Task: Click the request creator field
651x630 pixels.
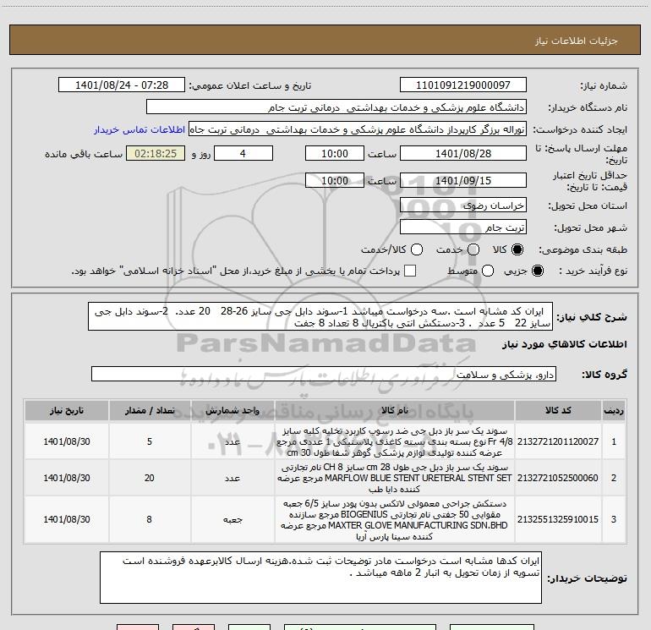Action: [x=358, y=129]
